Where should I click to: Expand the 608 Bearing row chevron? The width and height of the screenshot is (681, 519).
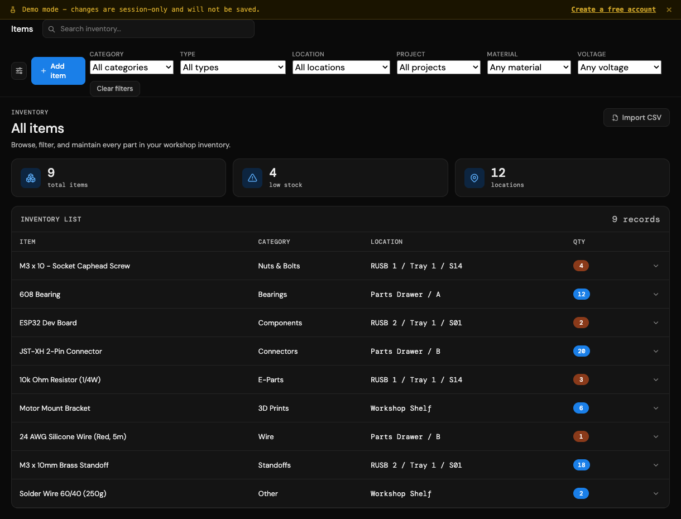coord(656,295)
